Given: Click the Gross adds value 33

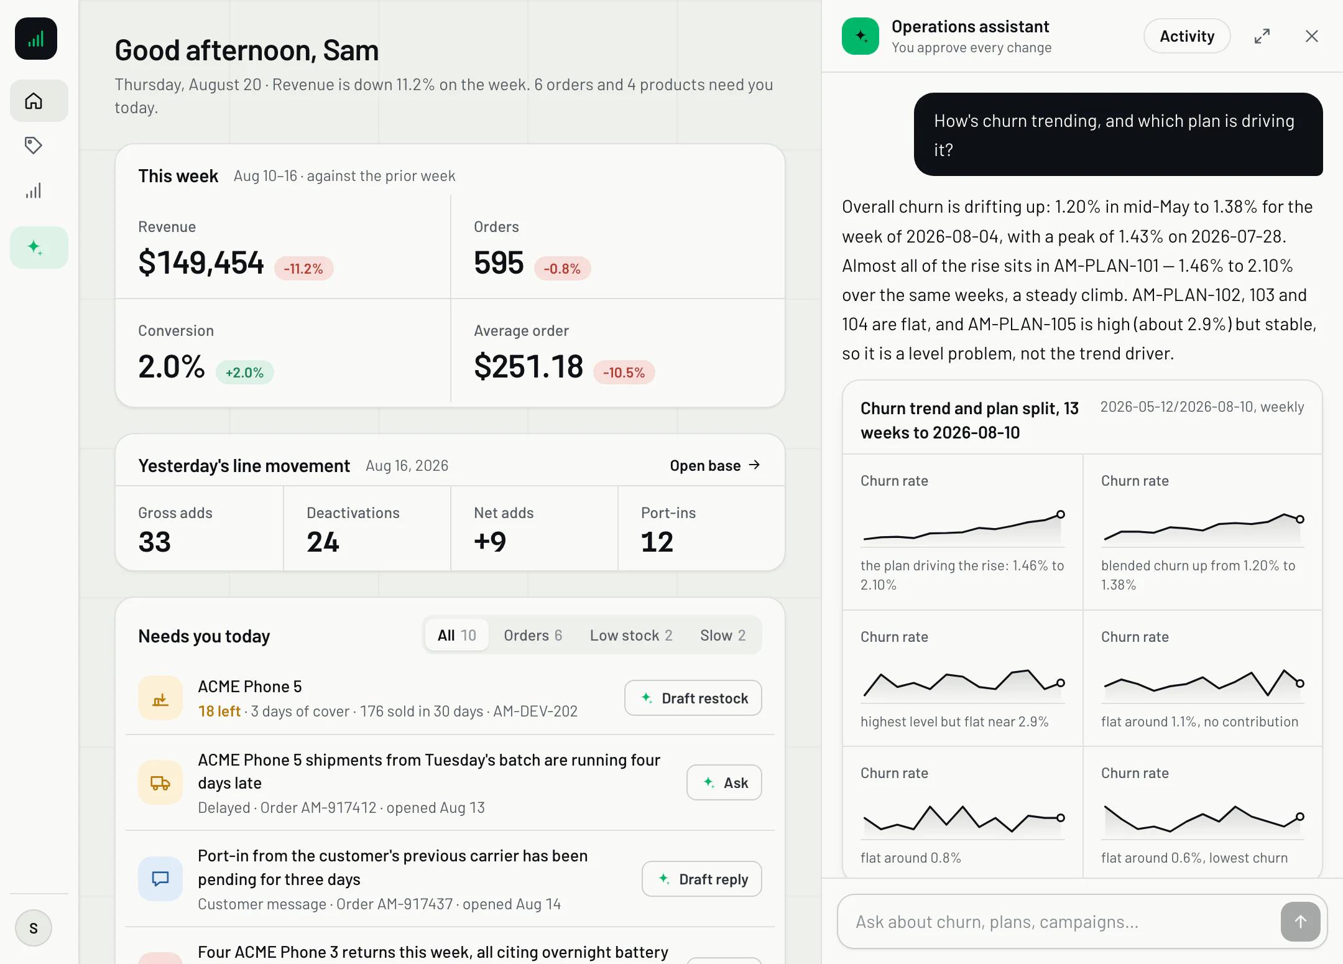Looking at the screenshot, I should pyautogui.click(x=155, y=542).
